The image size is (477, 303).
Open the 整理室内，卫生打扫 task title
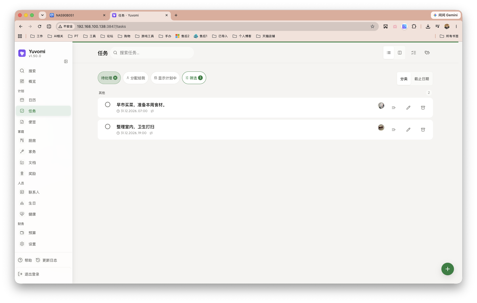[x=135, y=127]
